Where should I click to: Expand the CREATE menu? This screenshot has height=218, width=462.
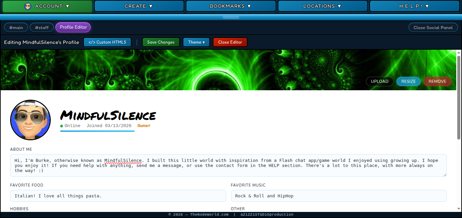tap(139, 6)
